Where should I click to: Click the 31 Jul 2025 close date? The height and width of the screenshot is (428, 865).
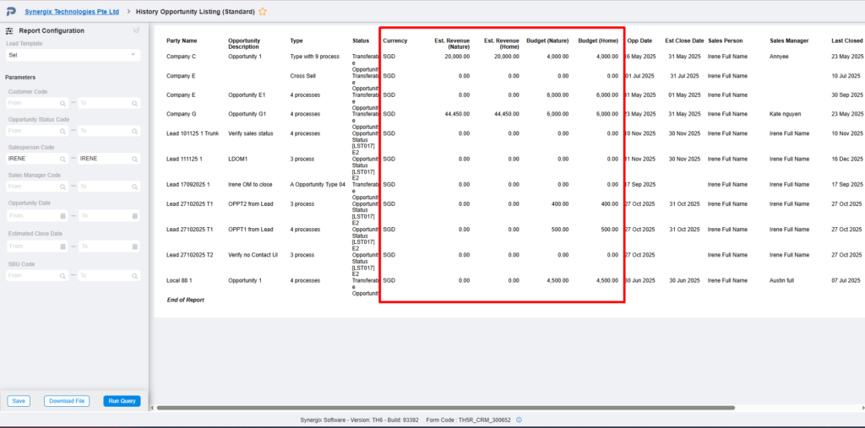(684, 76)
